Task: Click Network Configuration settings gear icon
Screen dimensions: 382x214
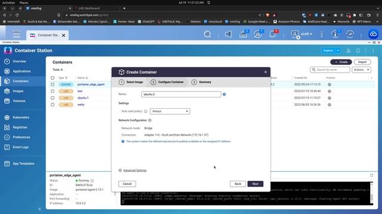Action: point(150,120)
